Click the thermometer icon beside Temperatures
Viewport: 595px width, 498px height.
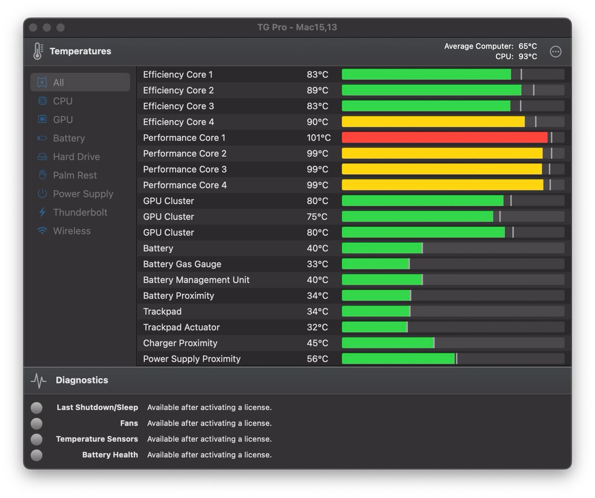[38, 51]
